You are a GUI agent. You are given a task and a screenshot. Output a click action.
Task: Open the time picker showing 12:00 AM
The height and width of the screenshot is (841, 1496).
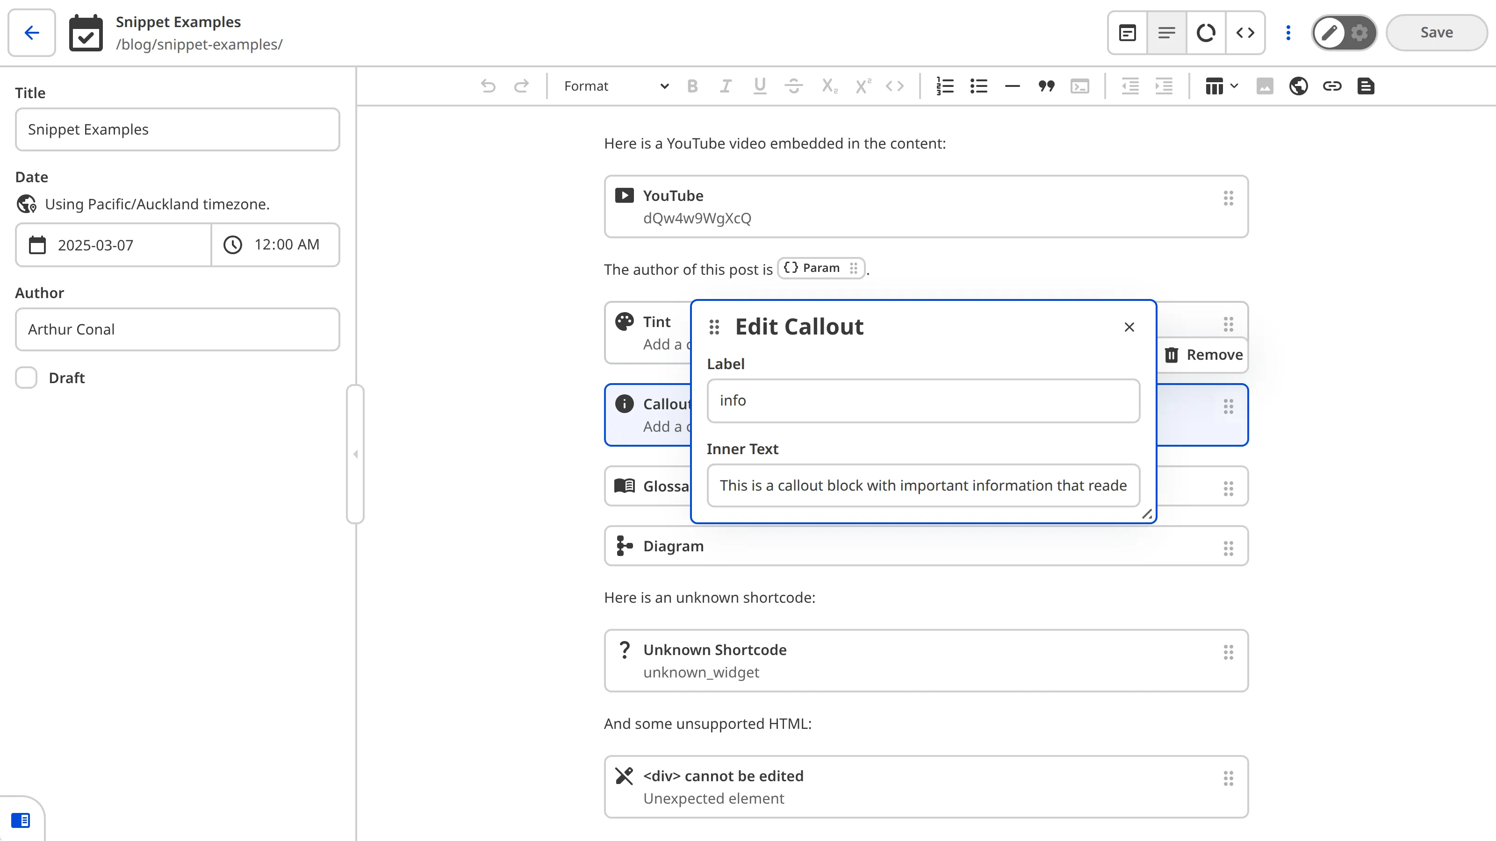coord(275,245)
